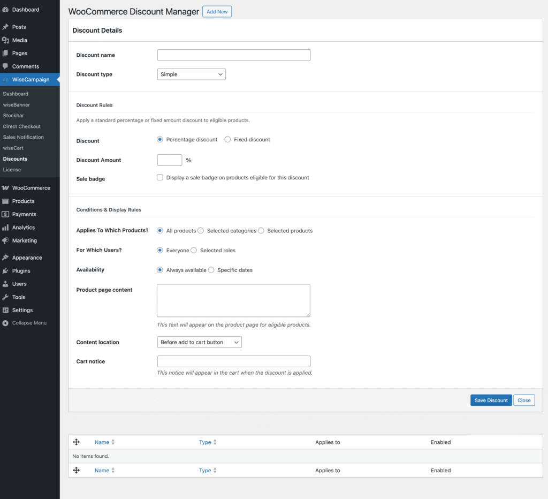Choose Selected categories radio option

pos(201,231)
